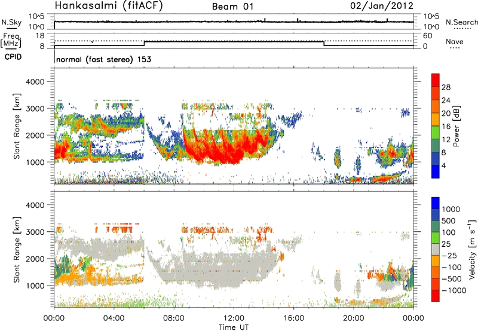Click the 24 label on the Power colorbar
Viewport: 478px width, 331px height.
pos(446,100)
